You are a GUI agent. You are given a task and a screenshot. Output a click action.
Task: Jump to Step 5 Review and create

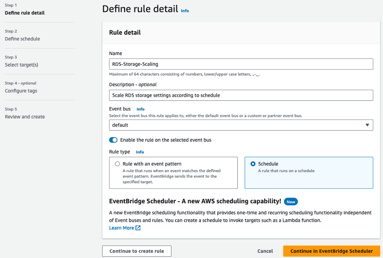coord(25,117)
